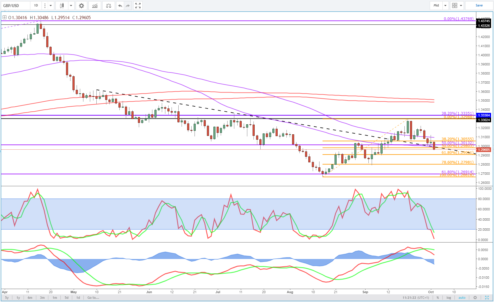Click the GBP/USD symbol field

pyautogui.click(x=15, y=6)
